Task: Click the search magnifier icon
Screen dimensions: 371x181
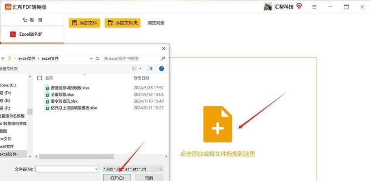Action: click(x=163, y=58)
